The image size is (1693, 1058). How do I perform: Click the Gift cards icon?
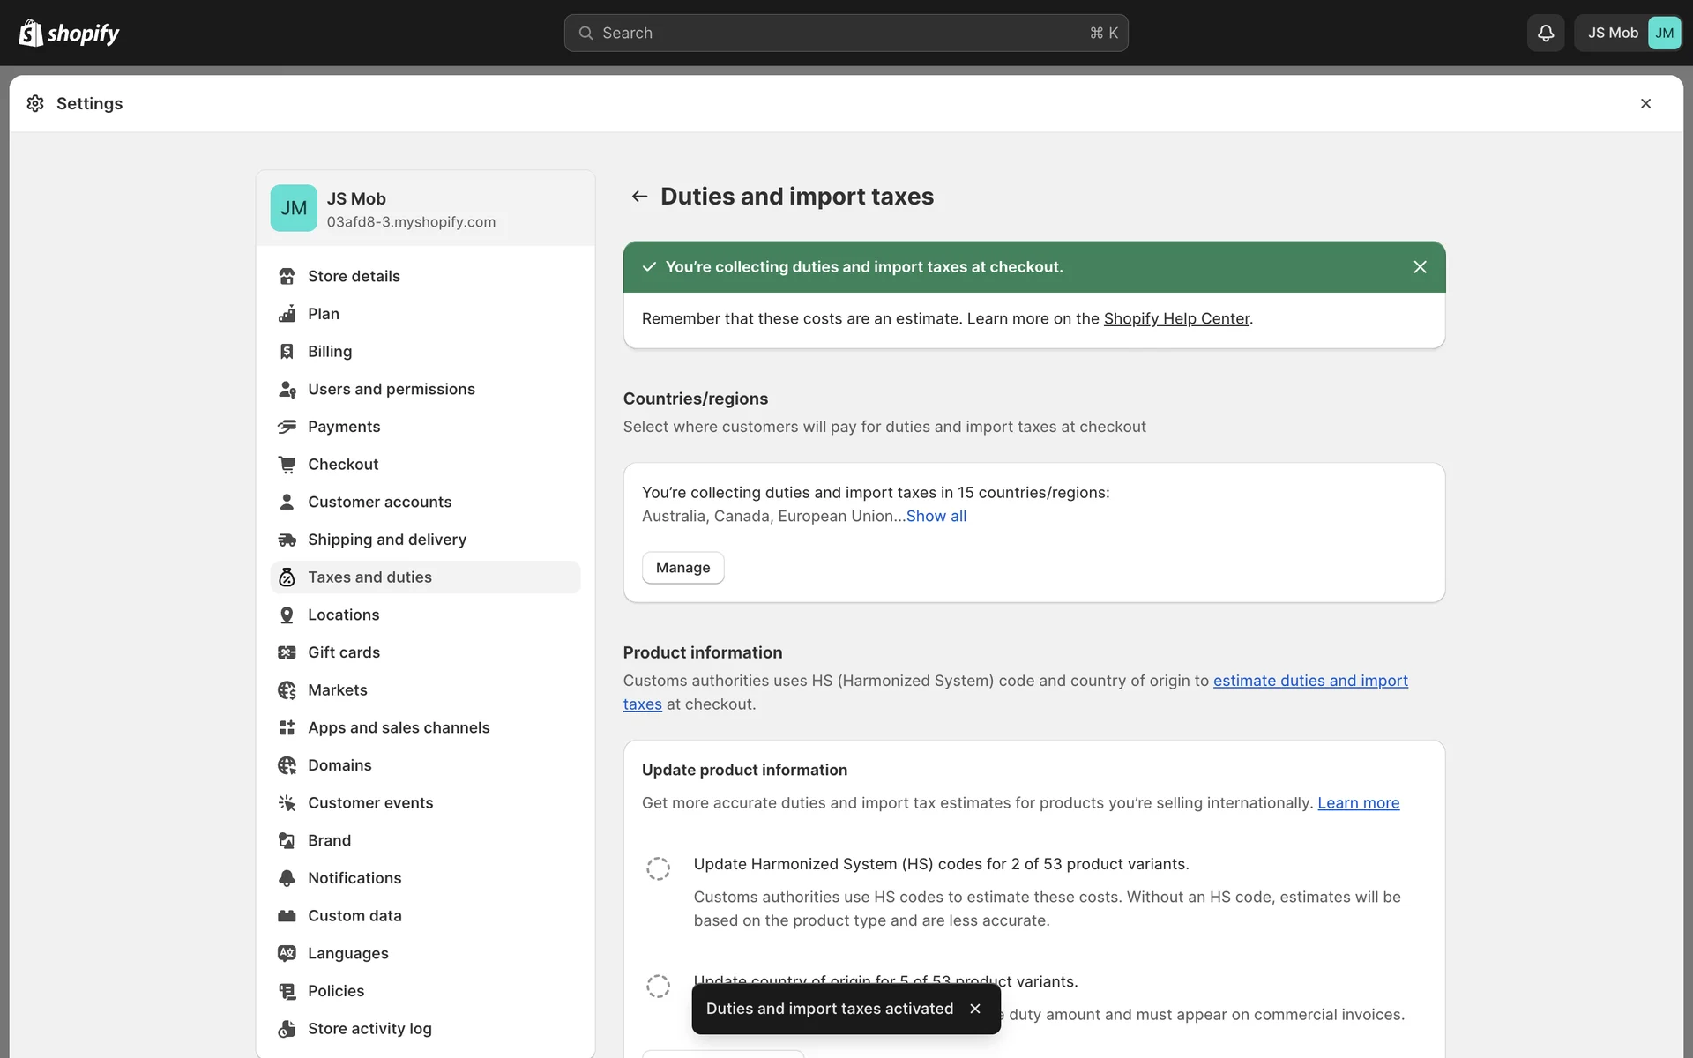coord(287,652)
